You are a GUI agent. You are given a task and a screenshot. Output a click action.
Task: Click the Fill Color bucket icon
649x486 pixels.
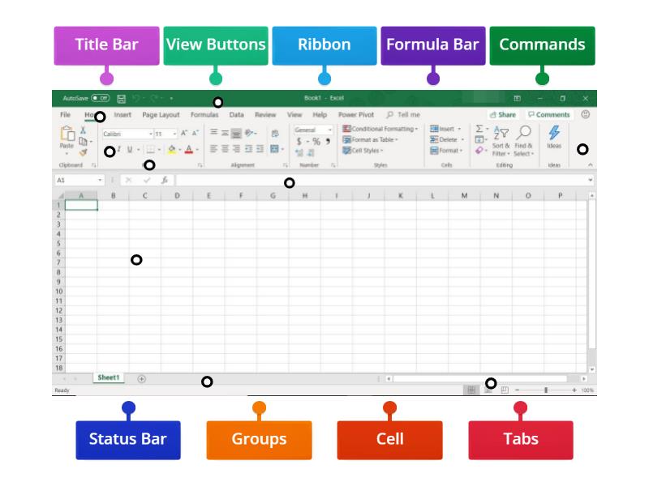pyautogui.click(x=171, y=149)
